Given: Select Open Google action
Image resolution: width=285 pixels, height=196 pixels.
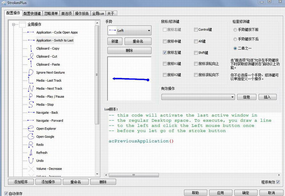Looking at the screenshot, I should [45, 136].
